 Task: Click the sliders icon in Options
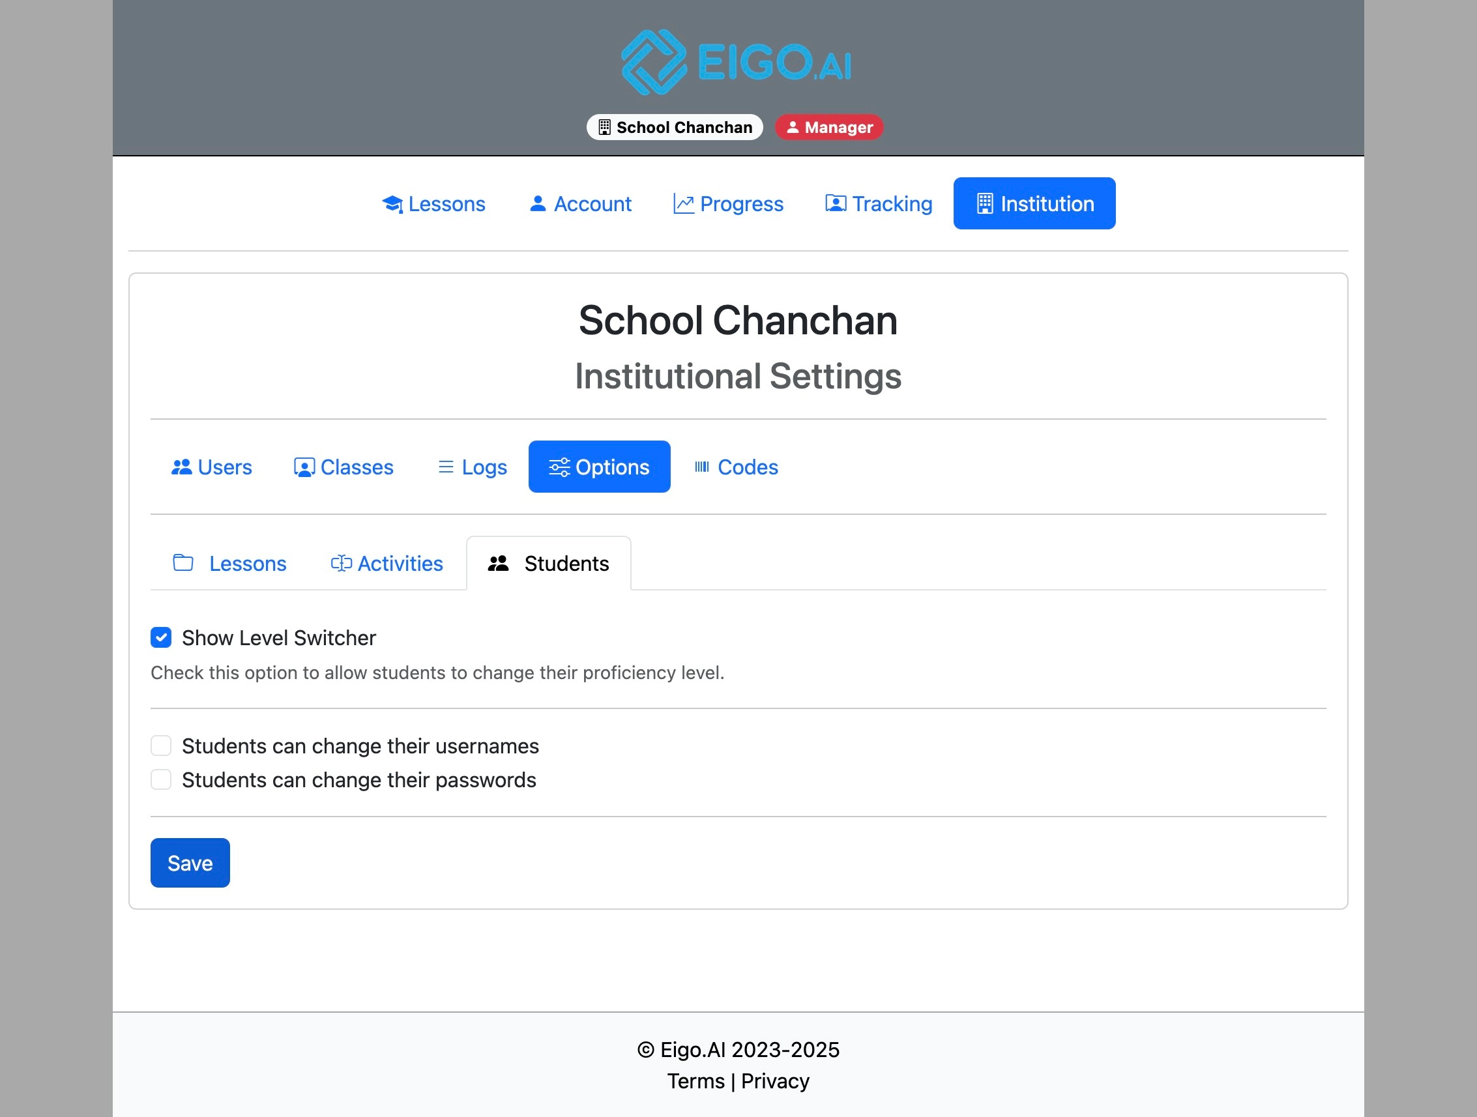[x=559, y=467]
